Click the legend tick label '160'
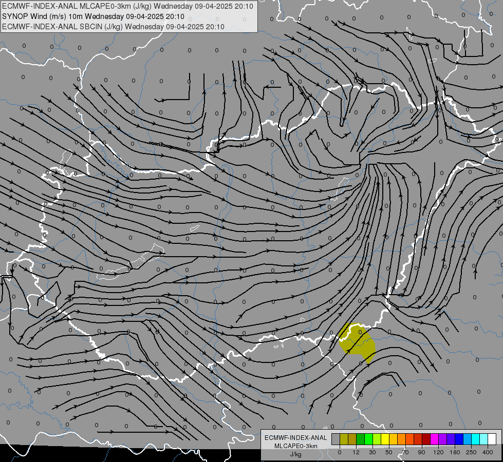This screenshot has height=462, width=503. click(455, 452)
